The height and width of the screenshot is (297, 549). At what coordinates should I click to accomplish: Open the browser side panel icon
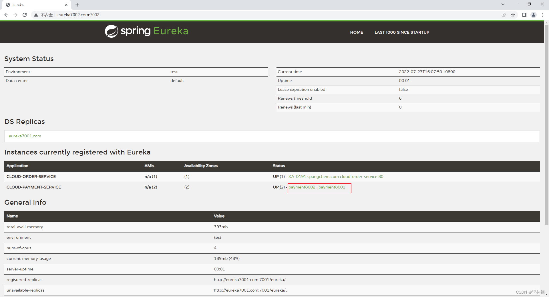click(524, 15)
